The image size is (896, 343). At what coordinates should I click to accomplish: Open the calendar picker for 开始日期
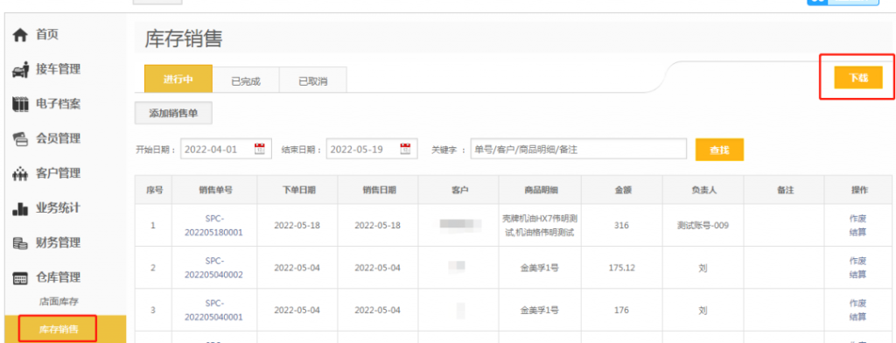(x=259, y=150)
